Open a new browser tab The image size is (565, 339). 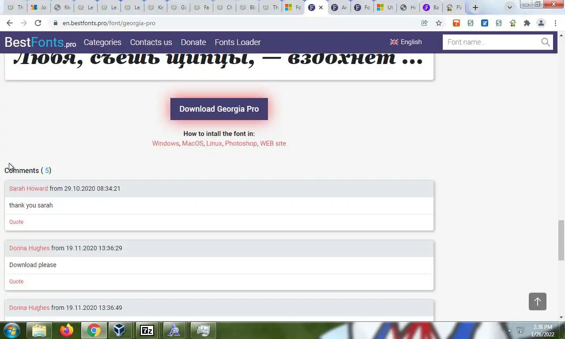point(475,8)
